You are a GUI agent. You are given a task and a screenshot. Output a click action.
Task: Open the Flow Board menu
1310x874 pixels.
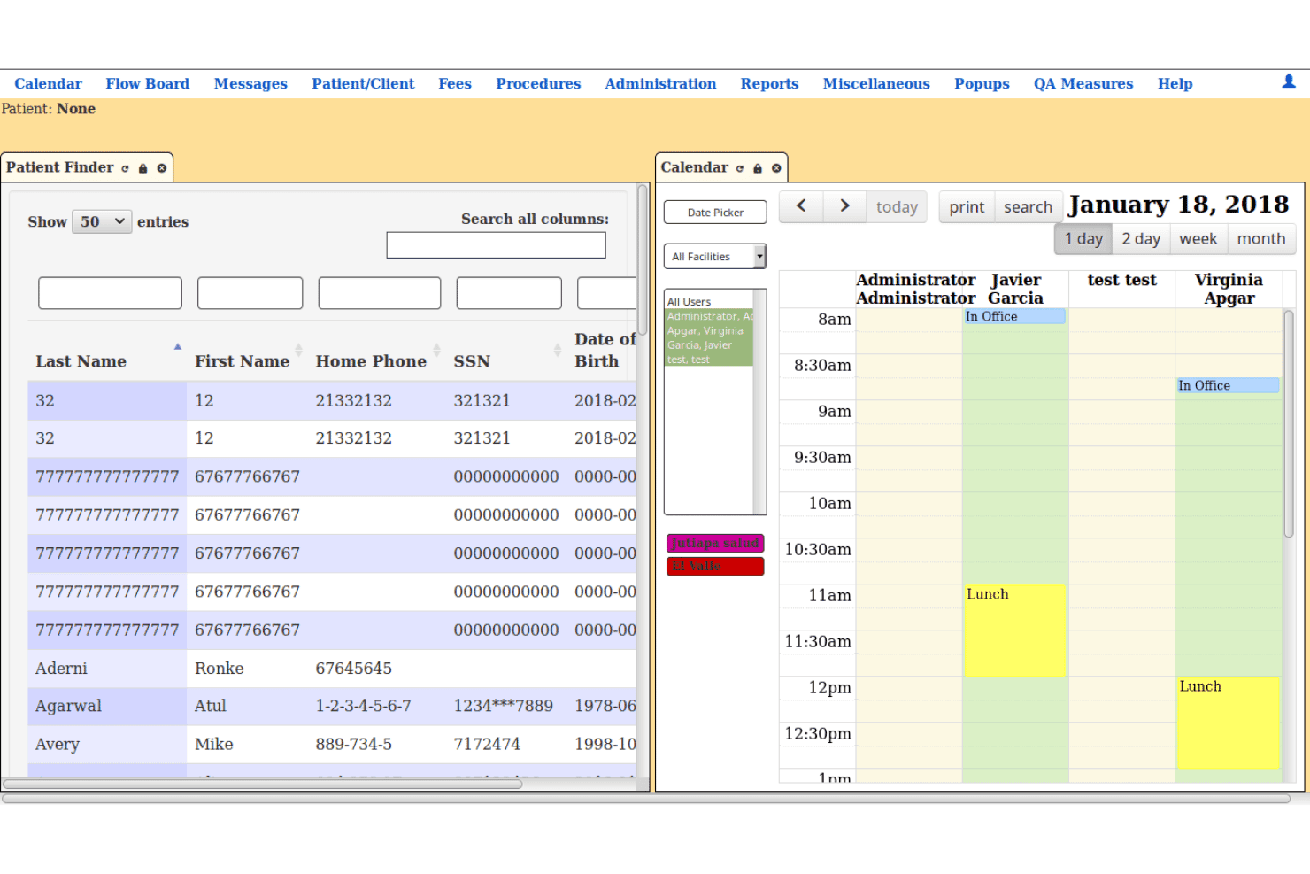click(x=147, y=83)
